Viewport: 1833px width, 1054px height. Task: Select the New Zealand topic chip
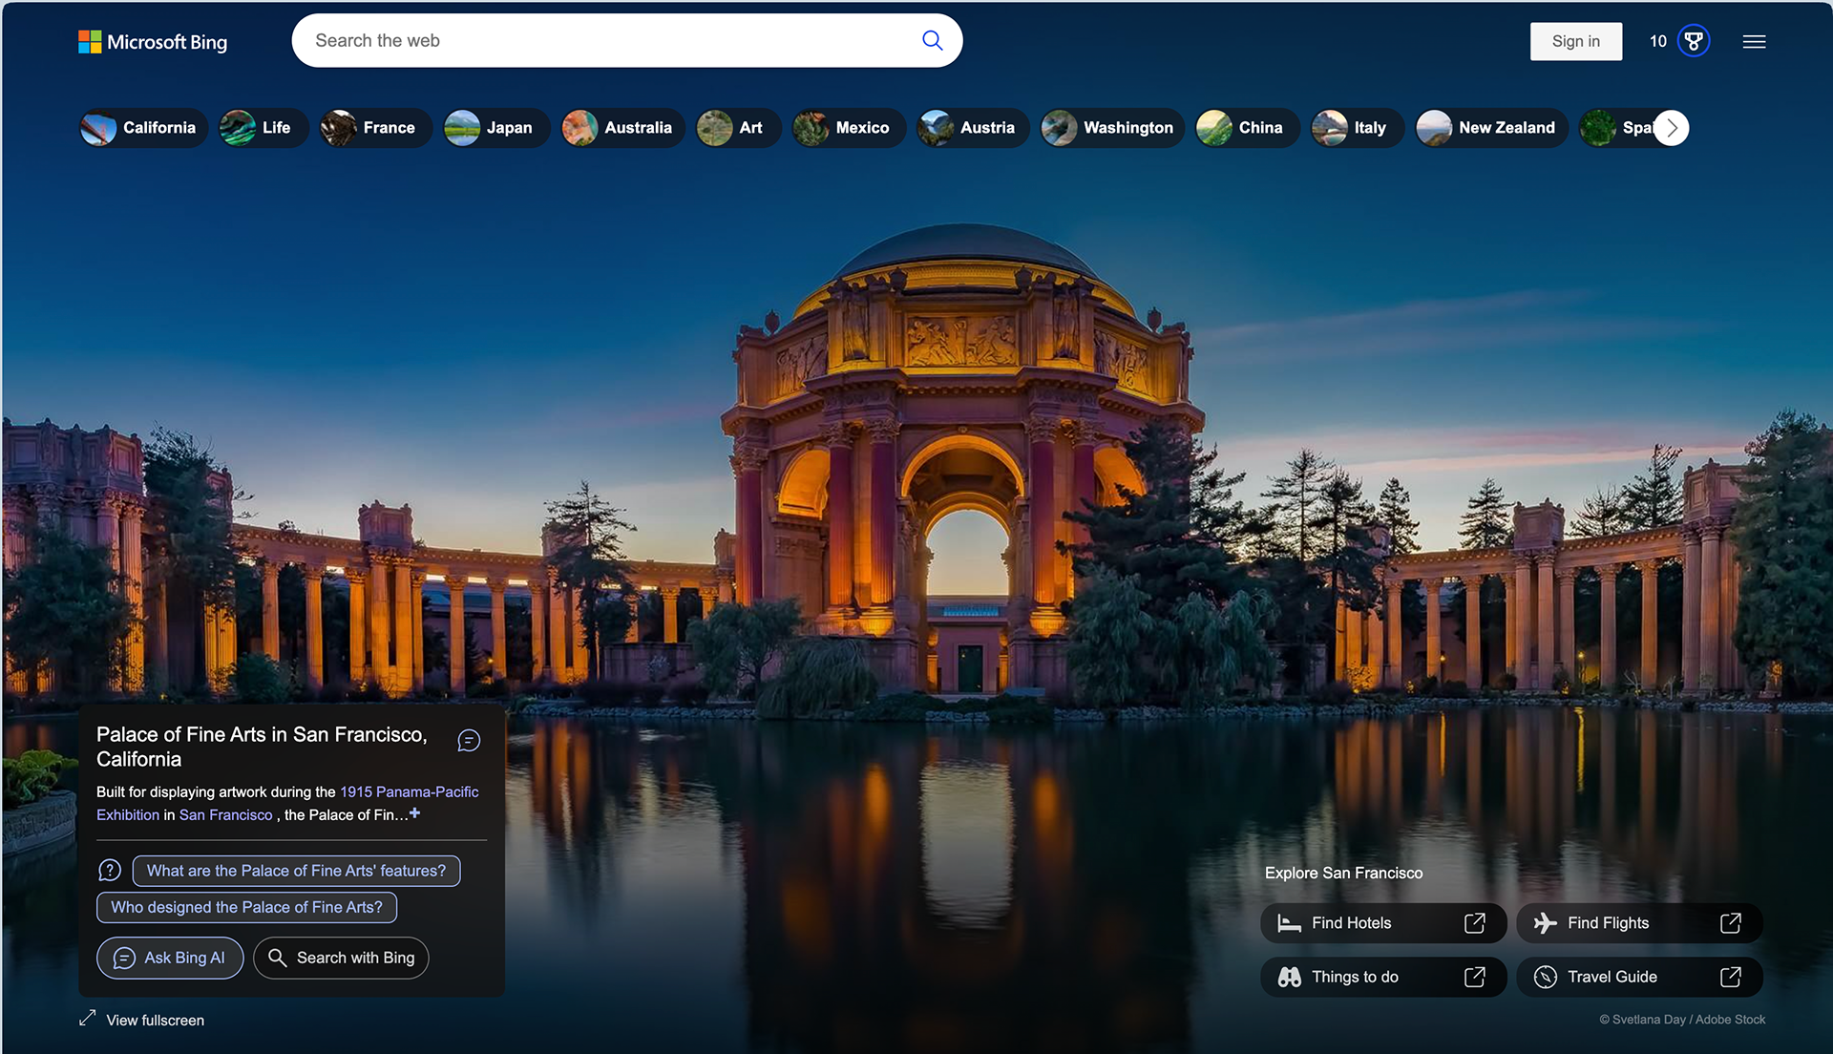click(1491, 128)
